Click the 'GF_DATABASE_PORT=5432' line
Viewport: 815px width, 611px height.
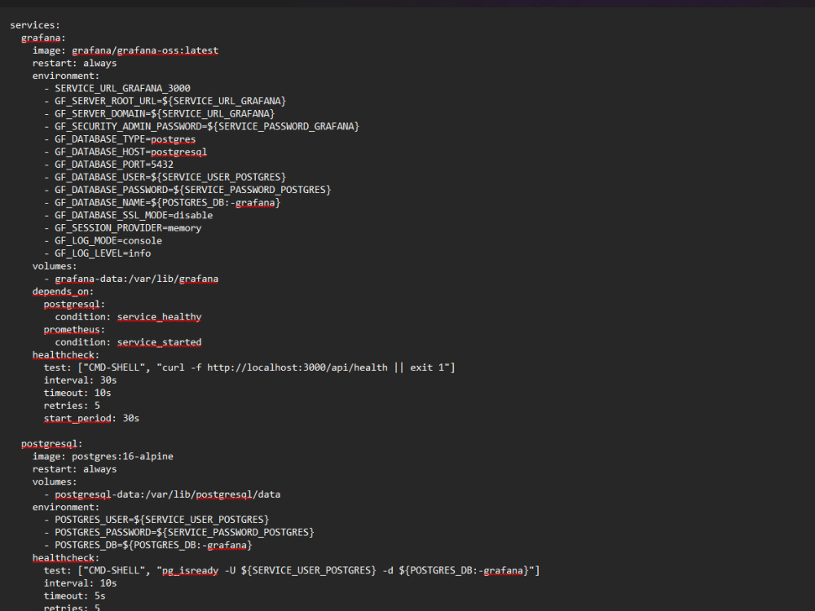coord(114,165)
